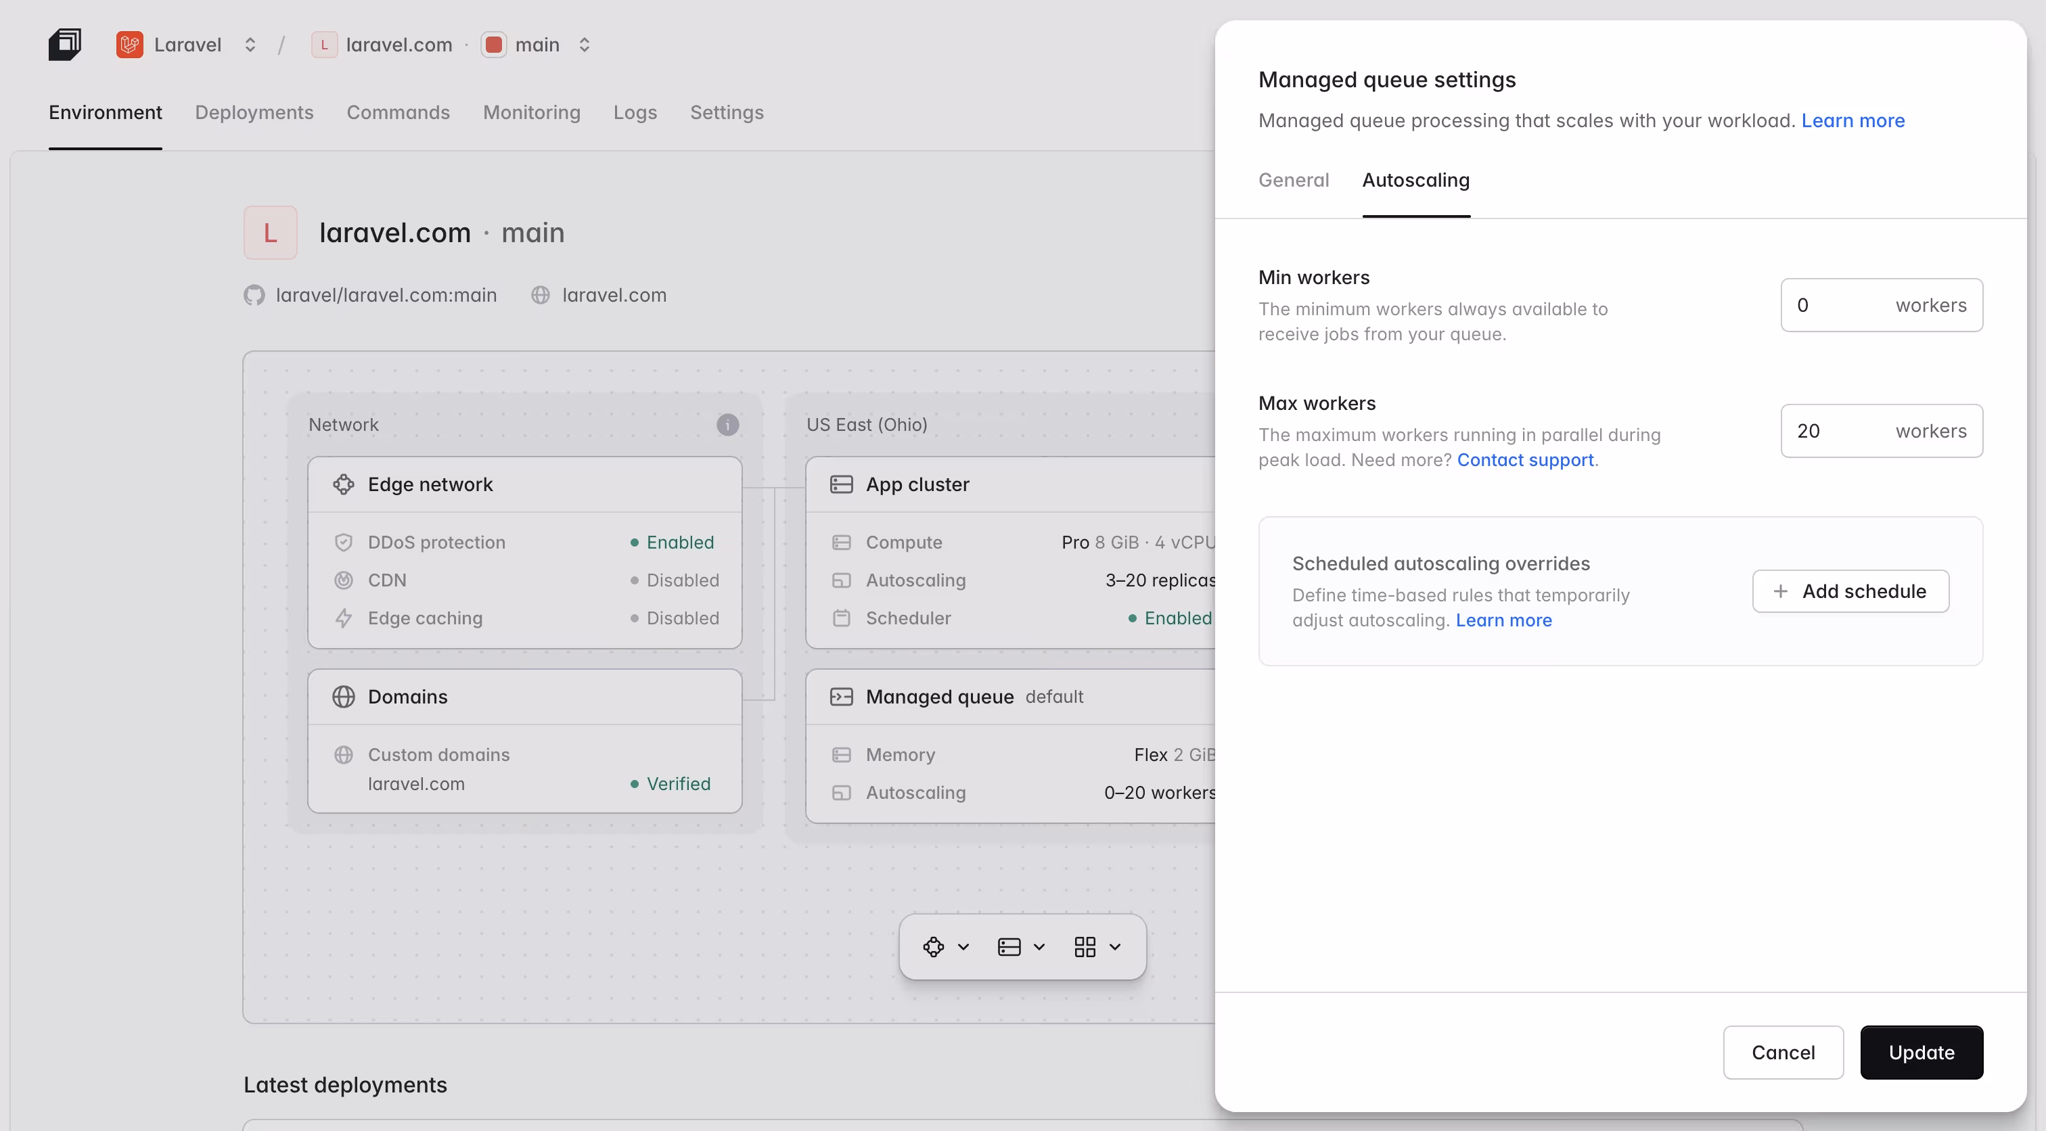Go to the Monitoring tab
The image size is (2046, 1131).
[531, 113]
